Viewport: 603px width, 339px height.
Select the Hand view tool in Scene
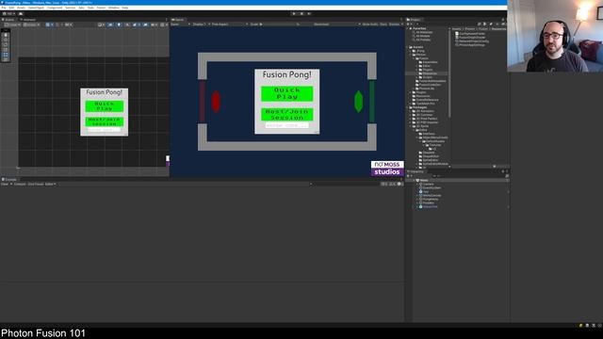(6, 35)
